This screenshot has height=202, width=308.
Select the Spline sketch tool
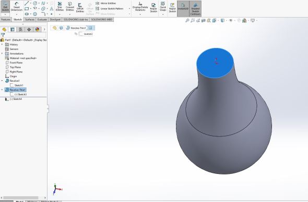[x=43, y=3]
